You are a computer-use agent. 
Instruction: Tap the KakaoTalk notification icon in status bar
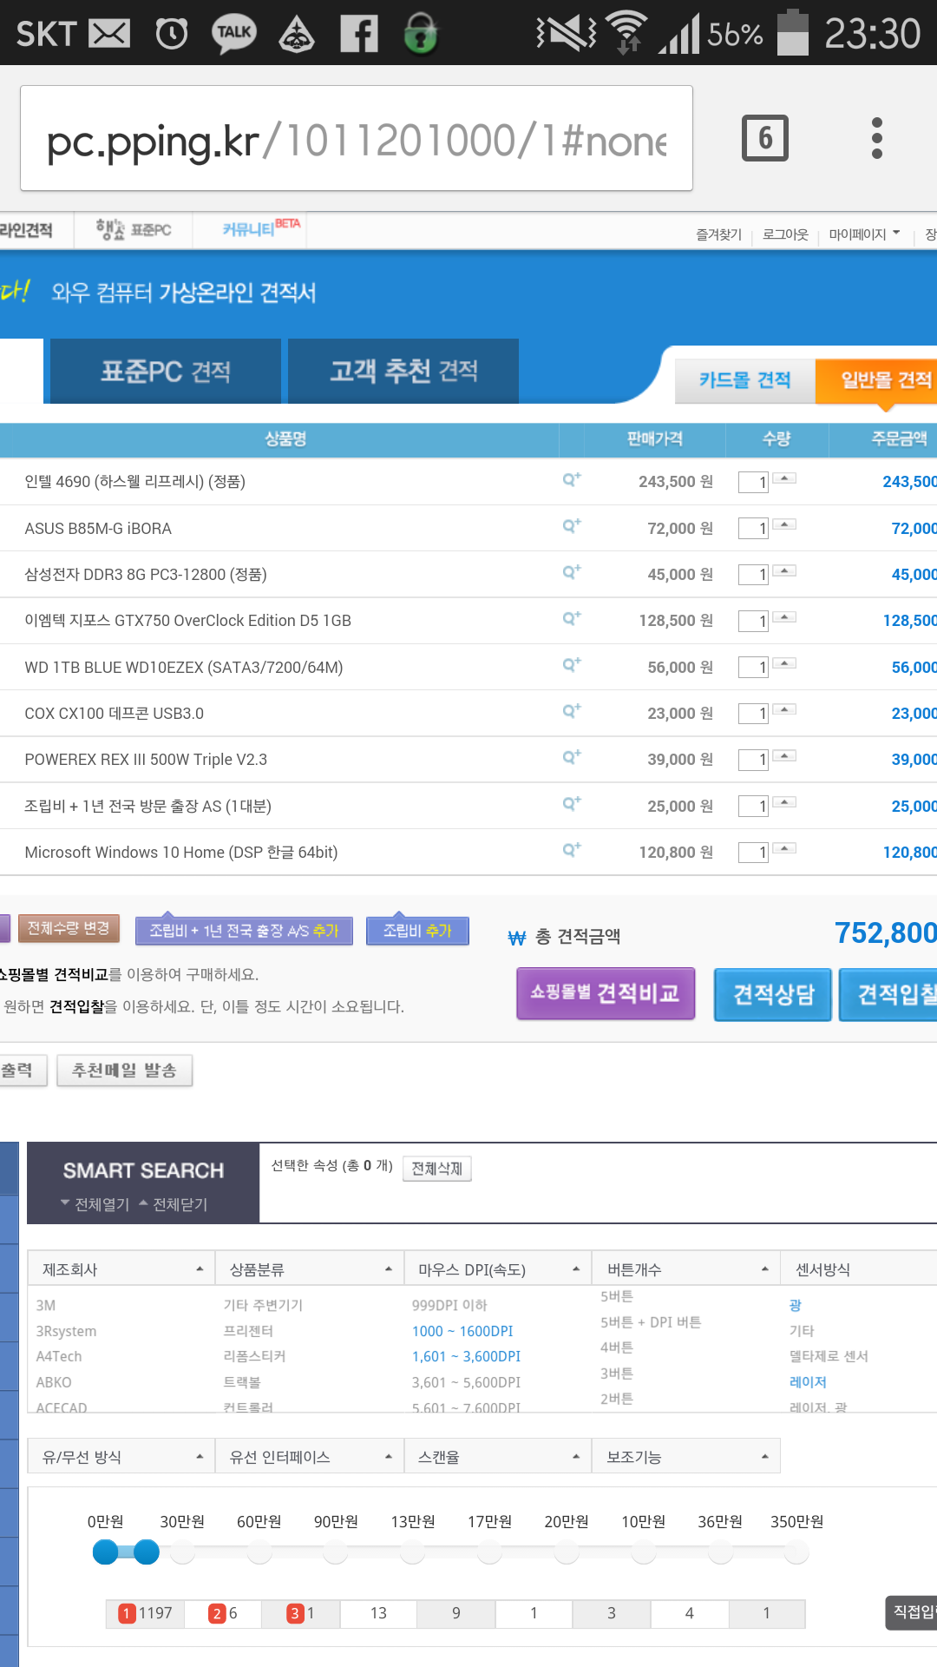pyautogui.click(x=233, y=34)
